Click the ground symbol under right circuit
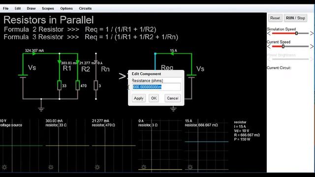Screen dimensions: 315x177 point(173,109)
